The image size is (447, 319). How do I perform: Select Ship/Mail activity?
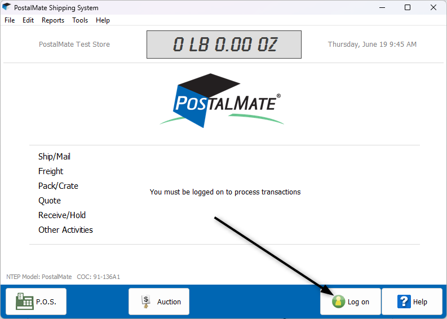click(54, 157)
